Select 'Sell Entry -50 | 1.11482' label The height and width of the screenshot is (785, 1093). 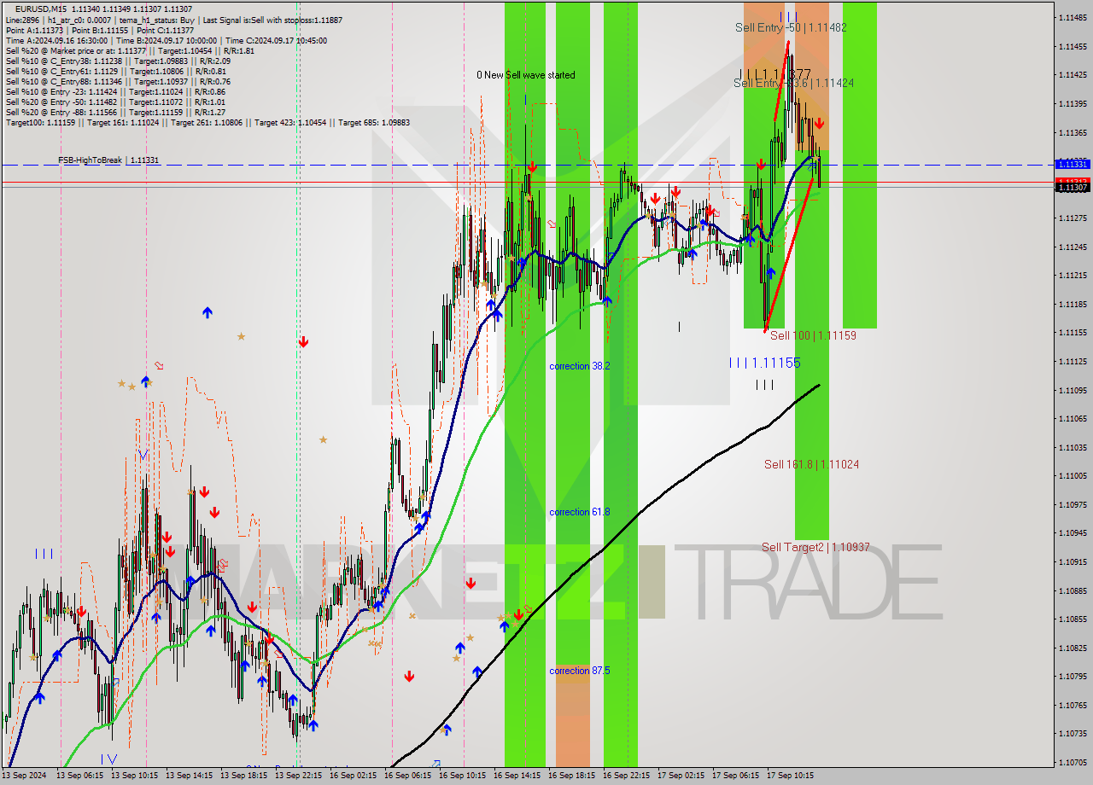click(791, 27)
